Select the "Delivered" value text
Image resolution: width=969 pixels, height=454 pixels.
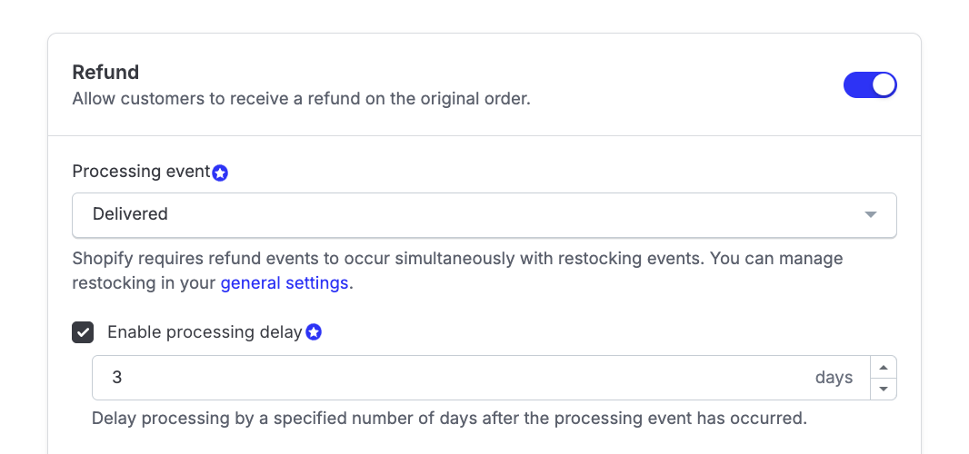click(130, 214)
